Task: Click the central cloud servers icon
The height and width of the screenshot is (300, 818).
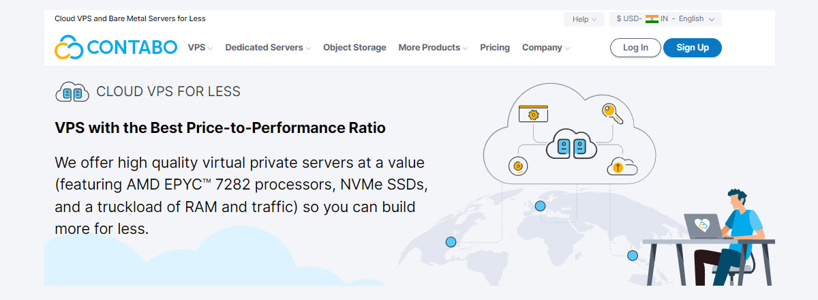Action: click(571, 144)
